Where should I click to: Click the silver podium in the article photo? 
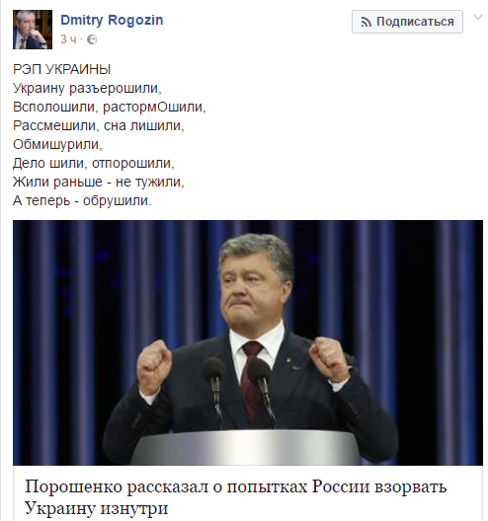(x=248, y=448)
